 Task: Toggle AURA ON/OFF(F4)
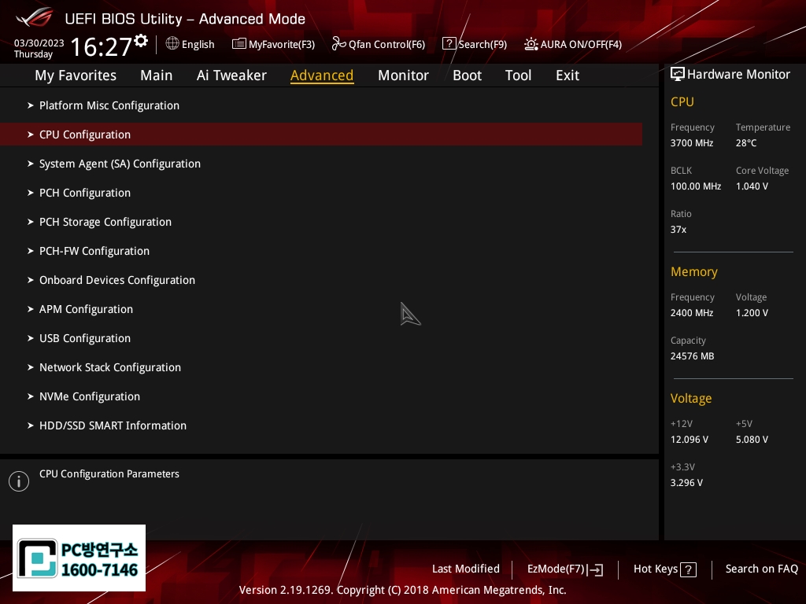pyautogui.click(x=581, y=44)
